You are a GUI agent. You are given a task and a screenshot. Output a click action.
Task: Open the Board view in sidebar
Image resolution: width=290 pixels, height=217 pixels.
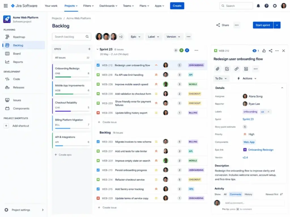(17, 53)
